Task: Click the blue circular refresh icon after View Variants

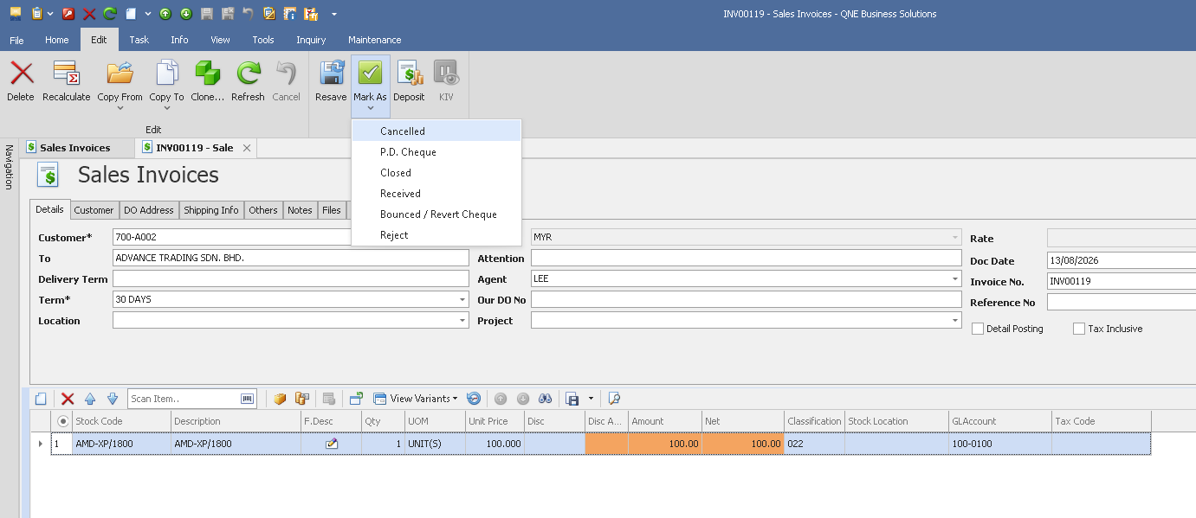Action: (x=474, y=399)
